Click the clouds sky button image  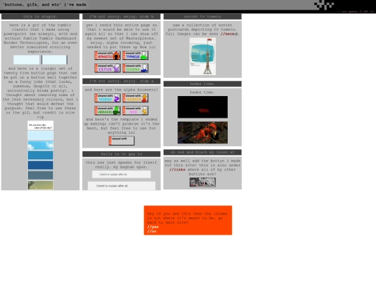pyautogui.click(x=40, y=146)
